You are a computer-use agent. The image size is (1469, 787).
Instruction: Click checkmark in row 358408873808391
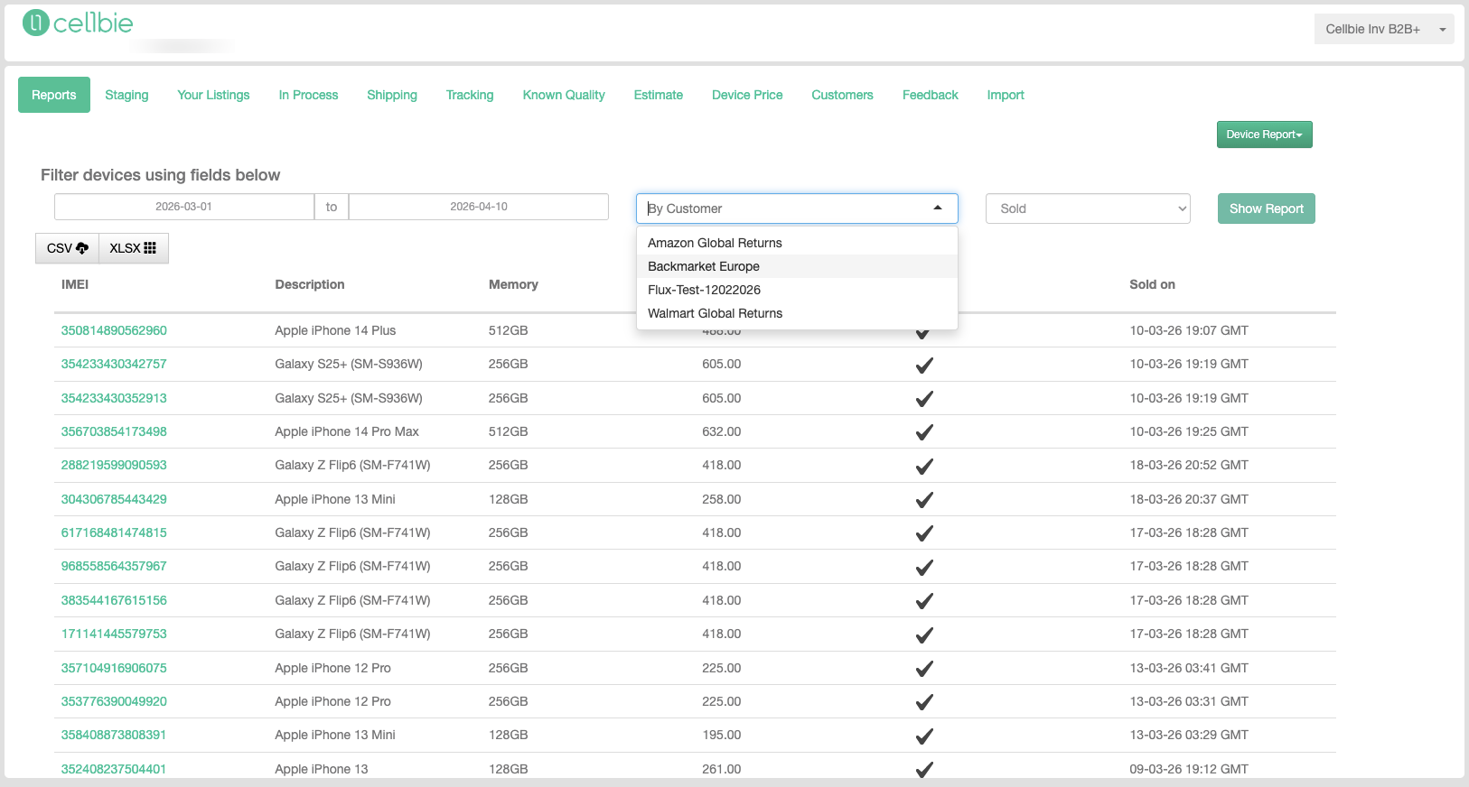tap(924, 736)
